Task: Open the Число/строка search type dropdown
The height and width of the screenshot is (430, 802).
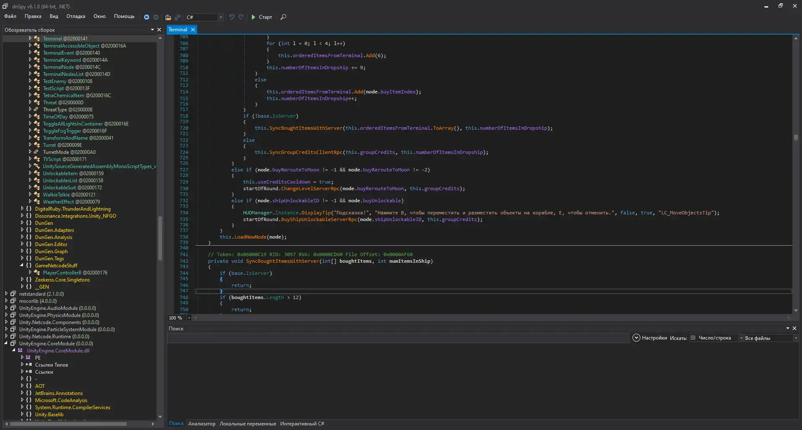Action: [x=741, y=338]
